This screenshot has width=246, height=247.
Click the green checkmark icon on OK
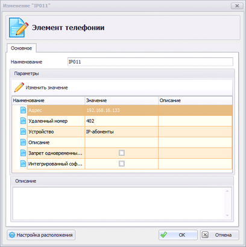(164, 235)
